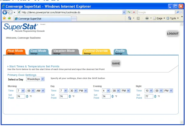Expand command bar overflow chevron
Screen dimensions: 185x128
[182, 17]
